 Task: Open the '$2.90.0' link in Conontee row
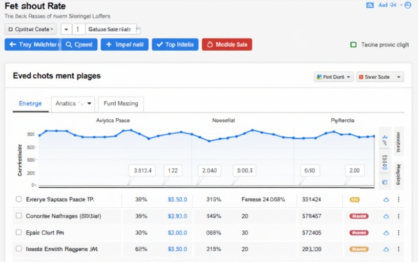click(177, 216)
